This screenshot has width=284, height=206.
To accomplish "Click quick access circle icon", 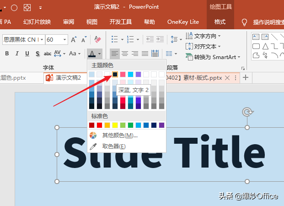I will [x=14, y=8].
